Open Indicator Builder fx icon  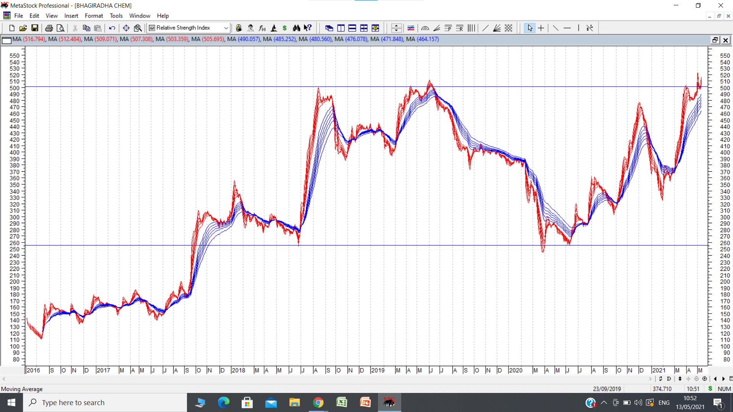tap(262, 28)
